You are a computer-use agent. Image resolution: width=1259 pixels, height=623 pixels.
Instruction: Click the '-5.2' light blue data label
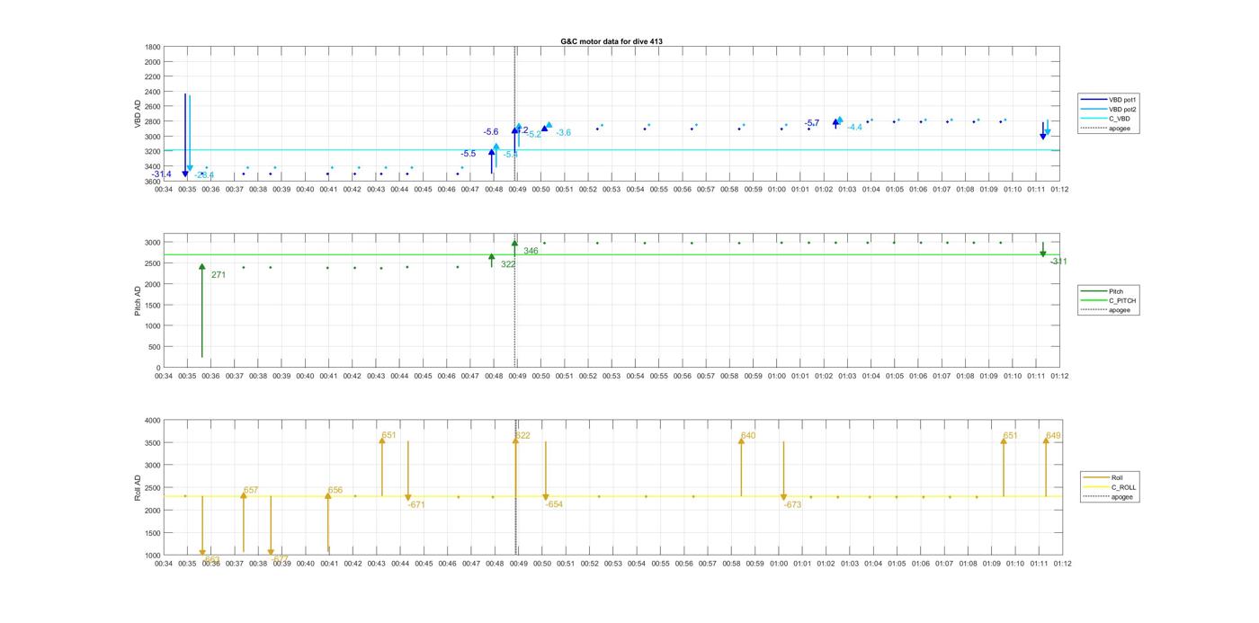535,135
